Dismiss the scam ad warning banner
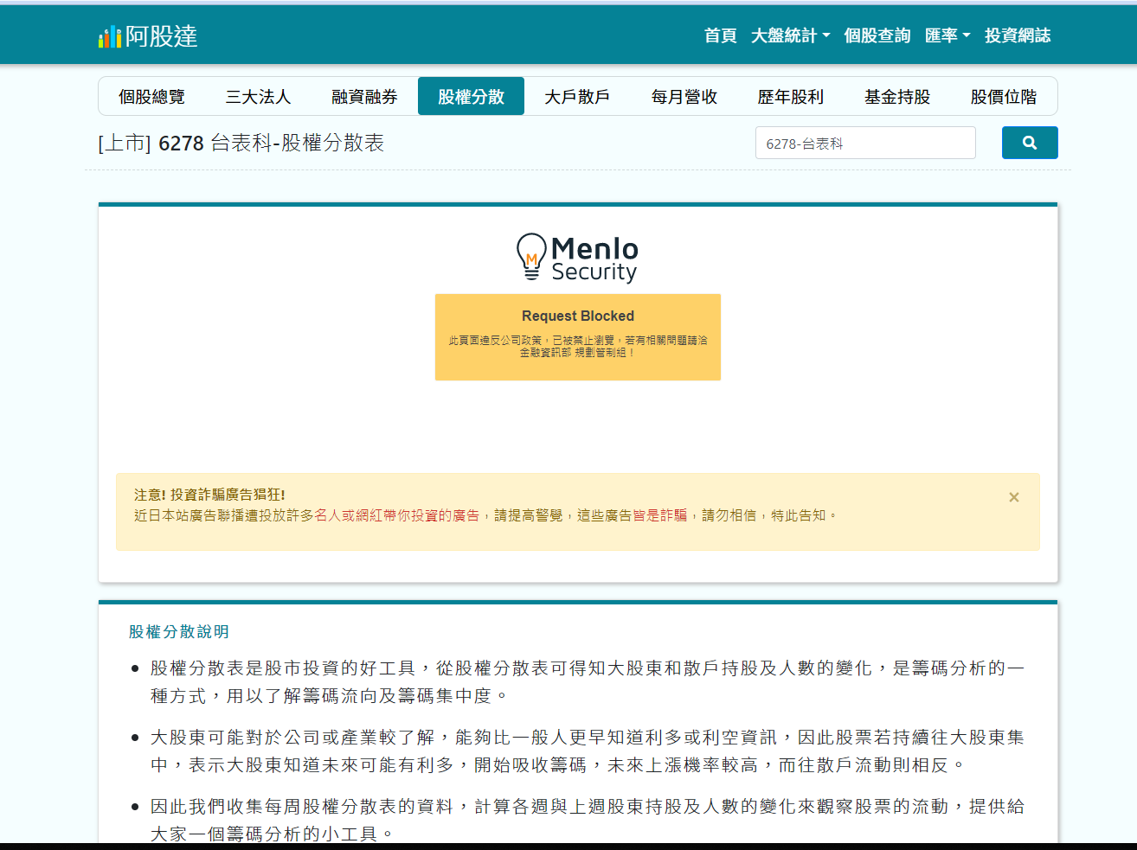 pos(1013,497)
